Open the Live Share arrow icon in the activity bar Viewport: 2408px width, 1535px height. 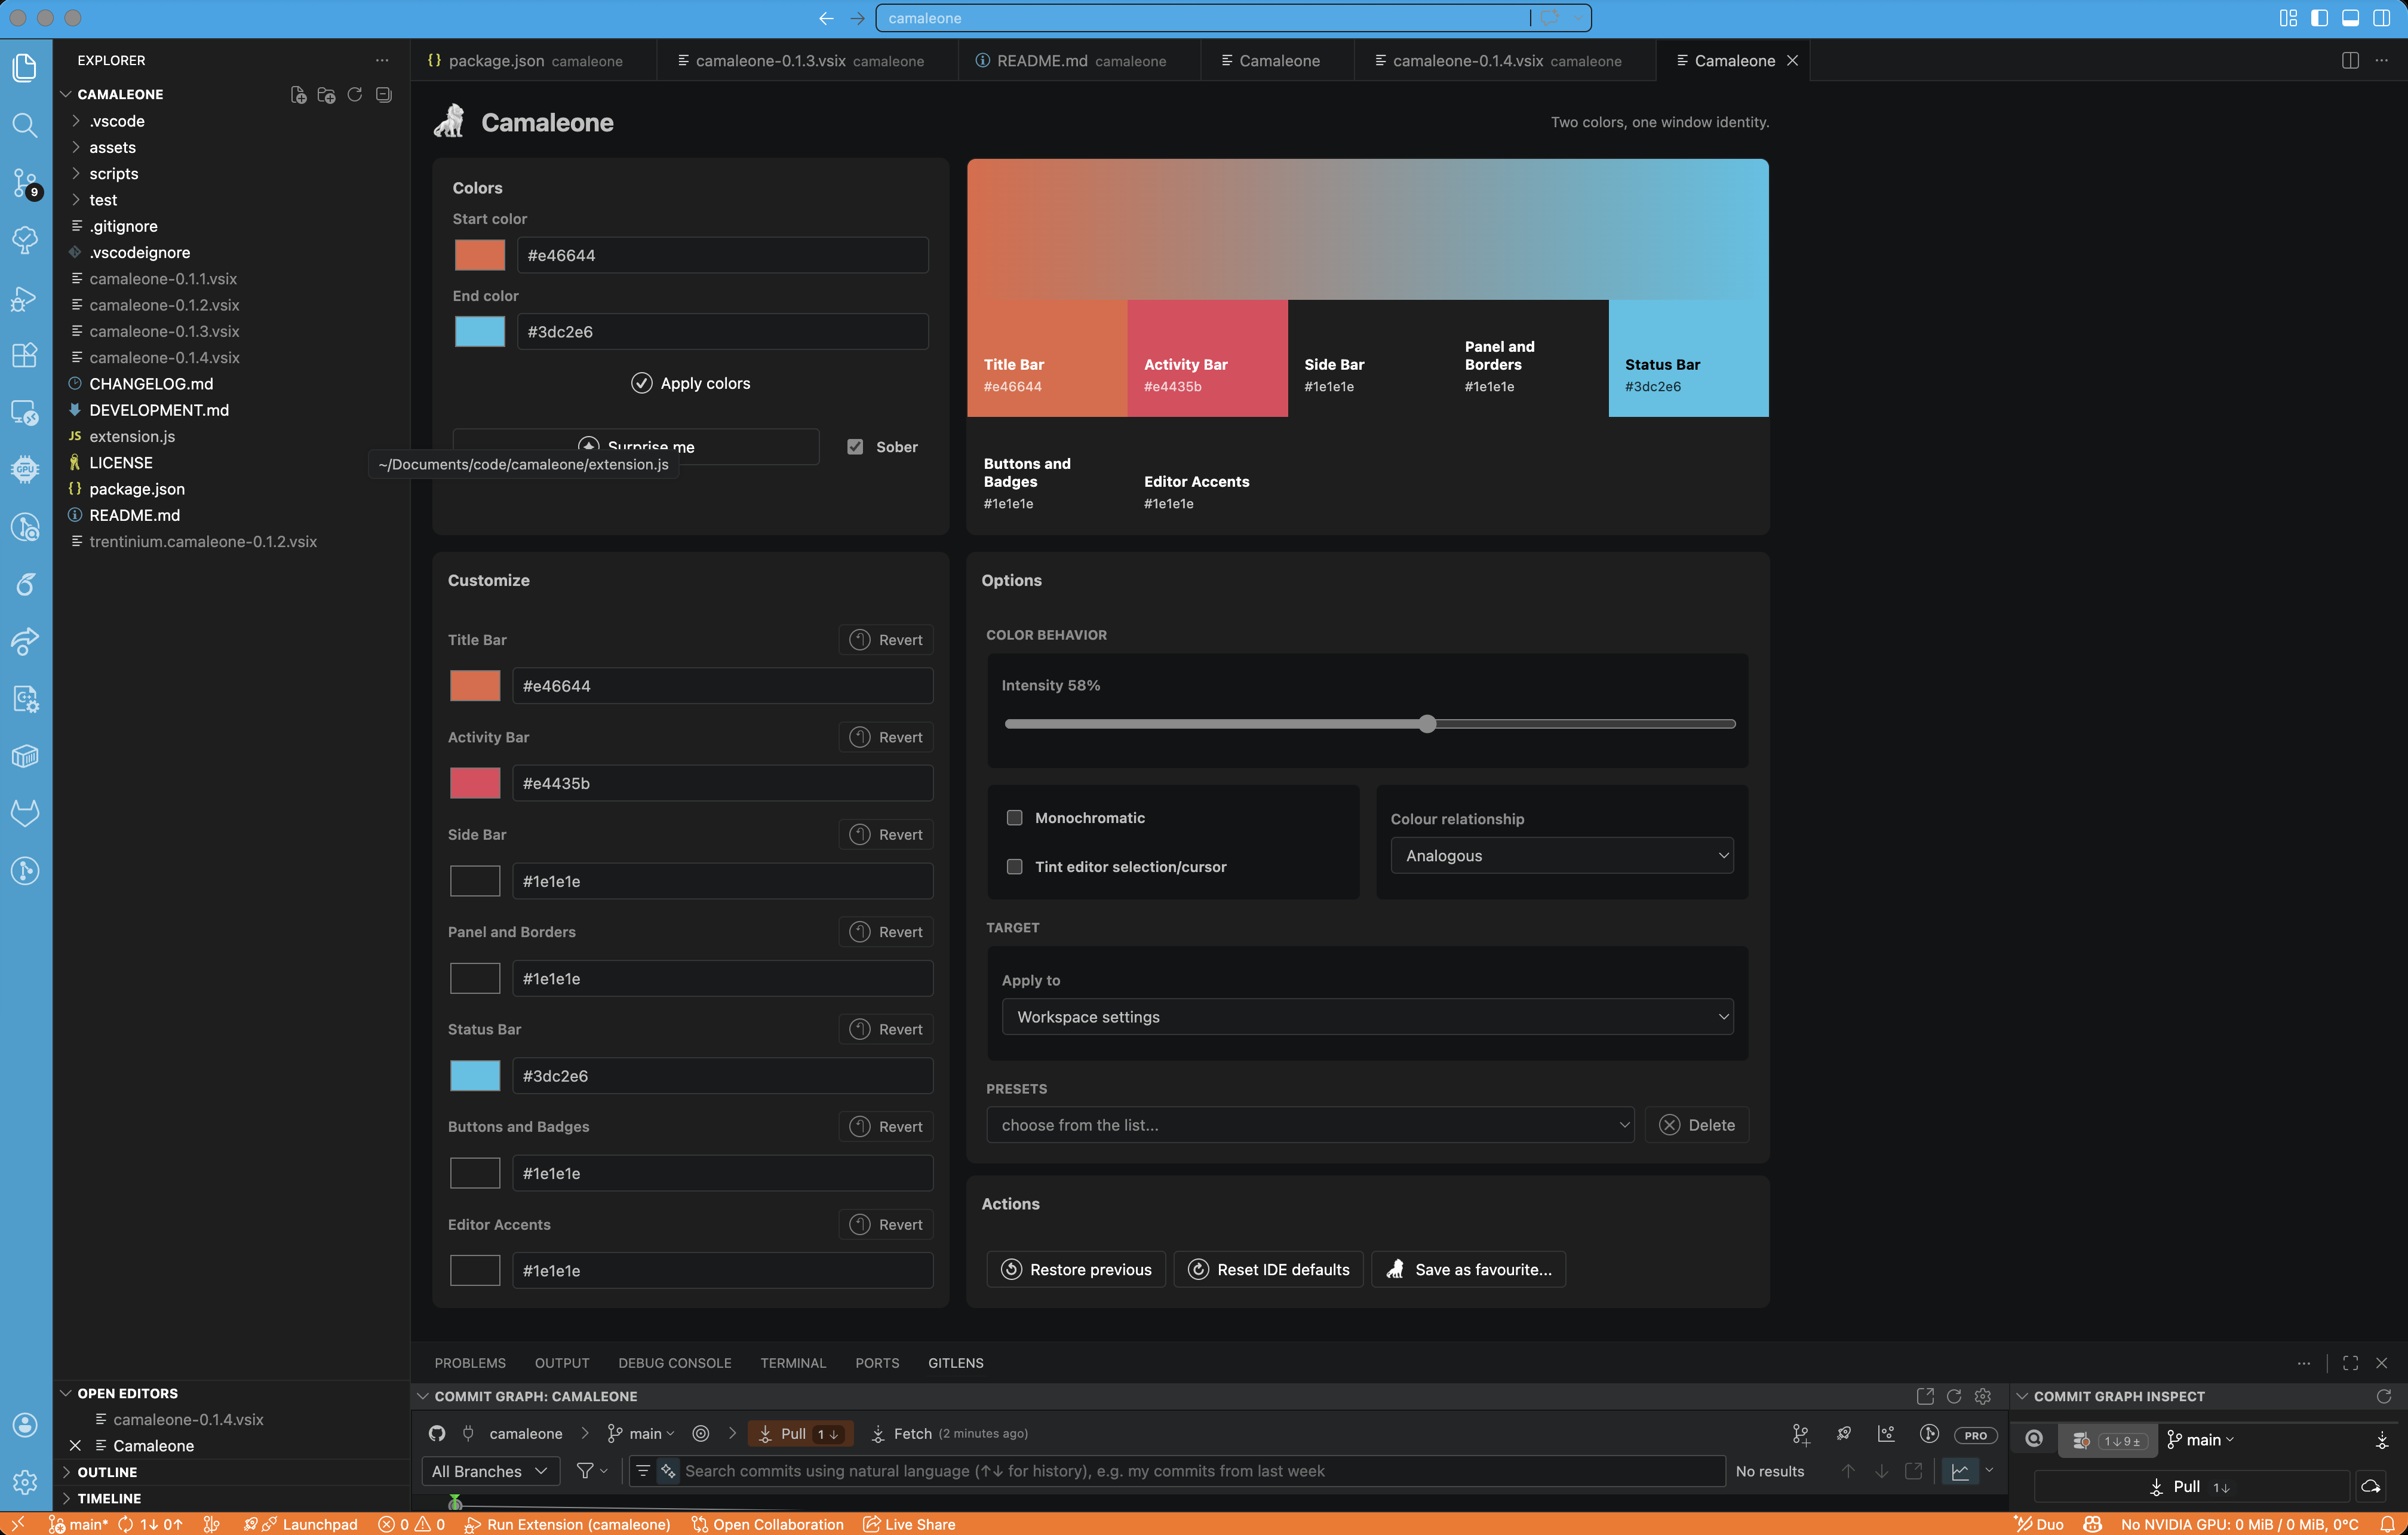click(x=25, y=641)
